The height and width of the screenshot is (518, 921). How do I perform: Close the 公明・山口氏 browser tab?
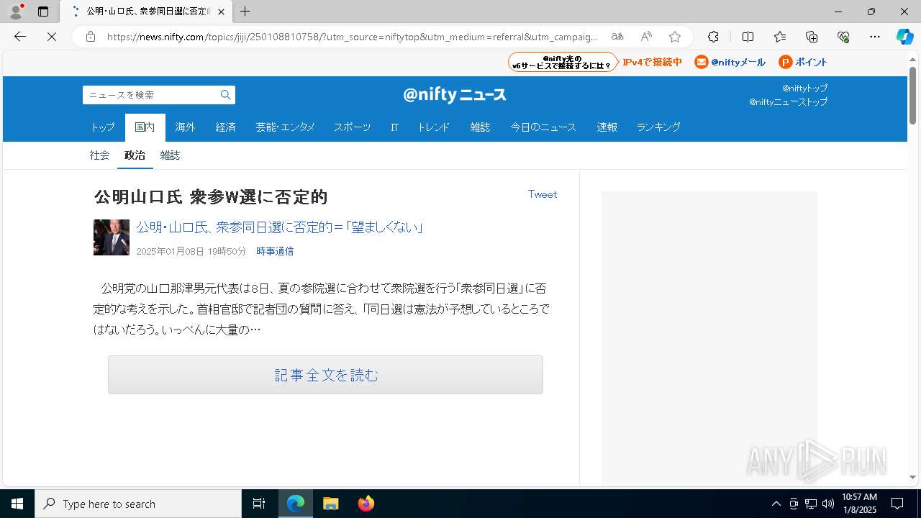[x=221, y=12]
